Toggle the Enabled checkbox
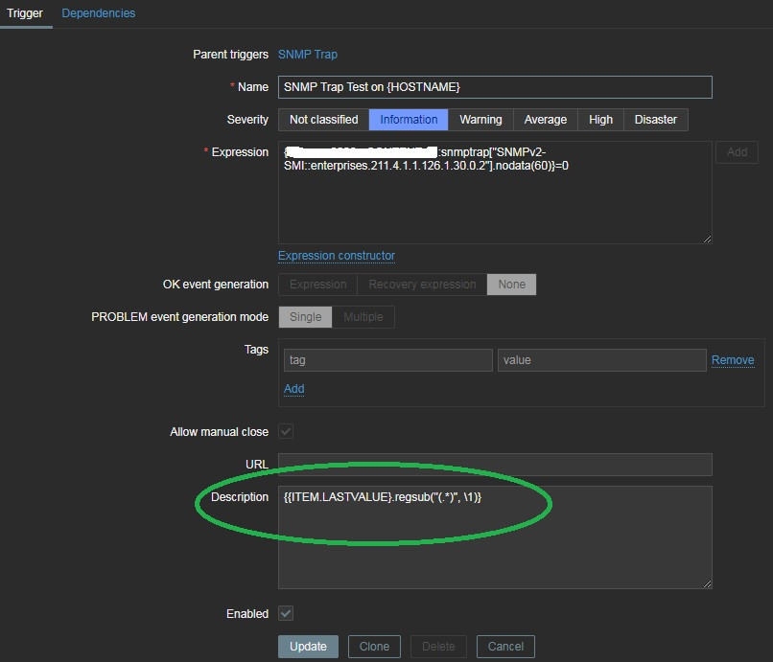The image size is (773, 662). (286, 614)
